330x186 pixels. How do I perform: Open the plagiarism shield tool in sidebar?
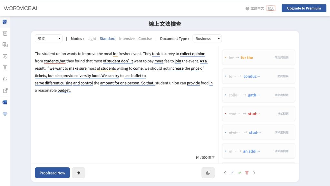point(5,79)
